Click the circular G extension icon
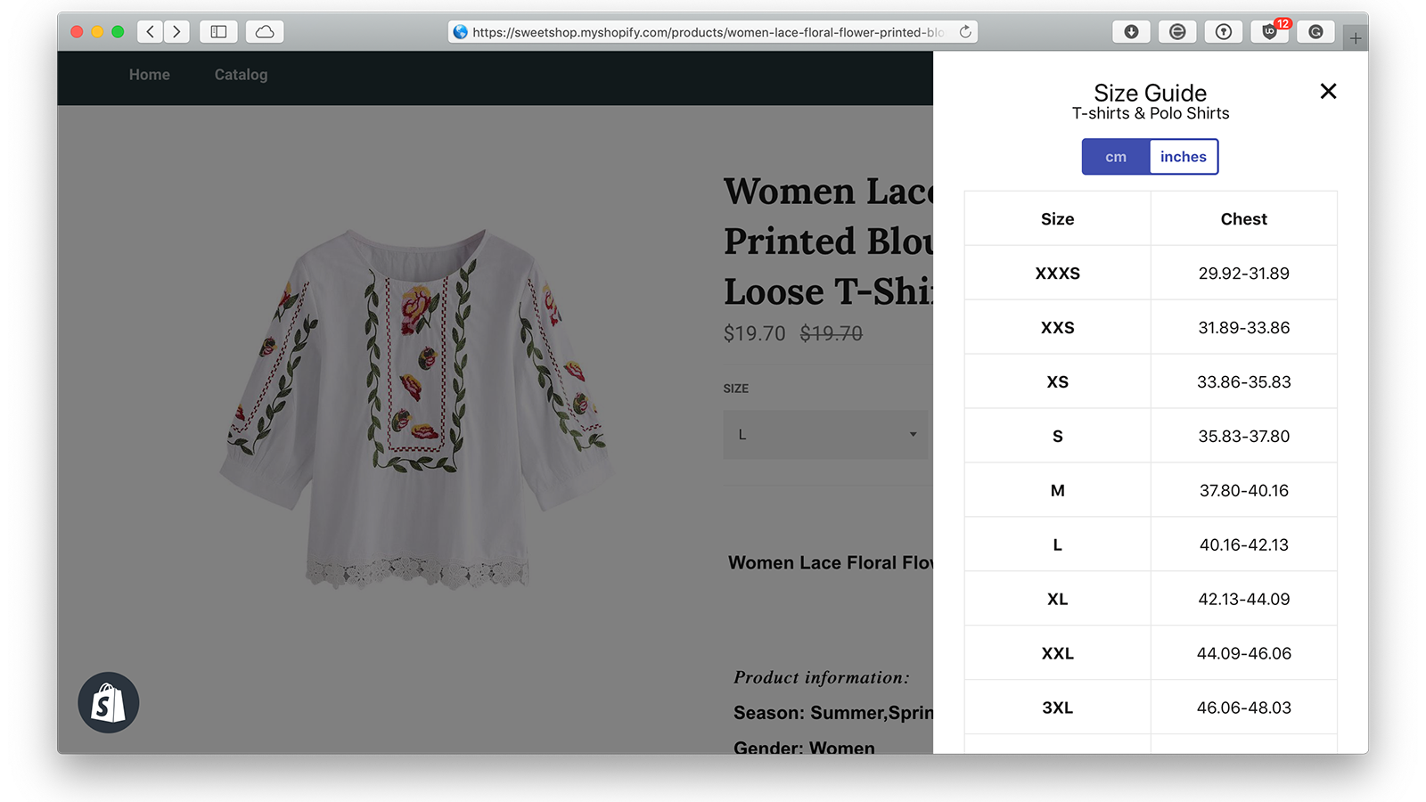The width and height of the screenshot is (1426, 802). point(1315,31)
